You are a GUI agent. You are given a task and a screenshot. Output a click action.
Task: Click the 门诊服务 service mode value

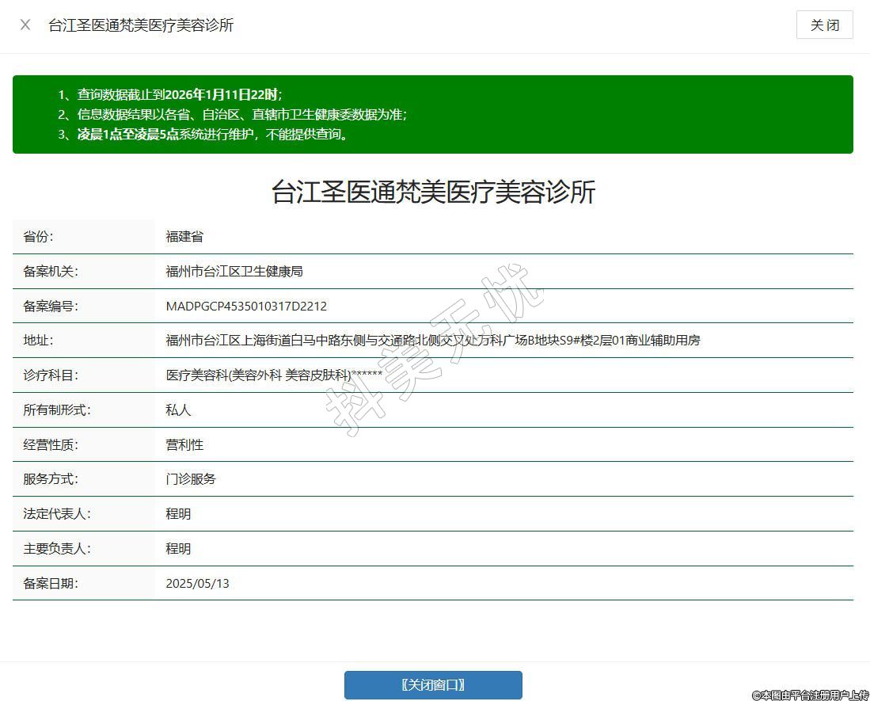[x=191, y=479]
